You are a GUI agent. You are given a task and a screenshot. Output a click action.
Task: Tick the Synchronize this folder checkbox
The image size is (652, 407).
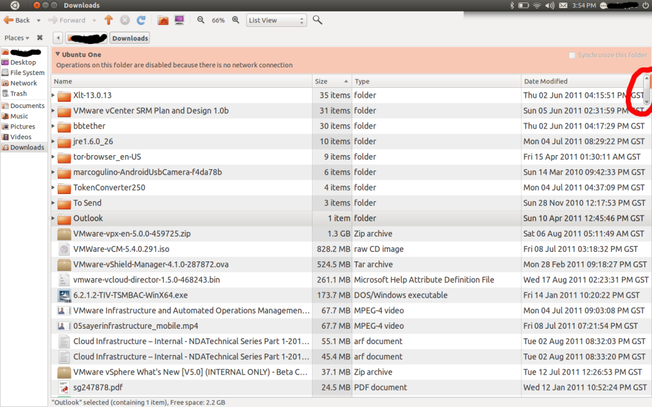tap(572, 55)
